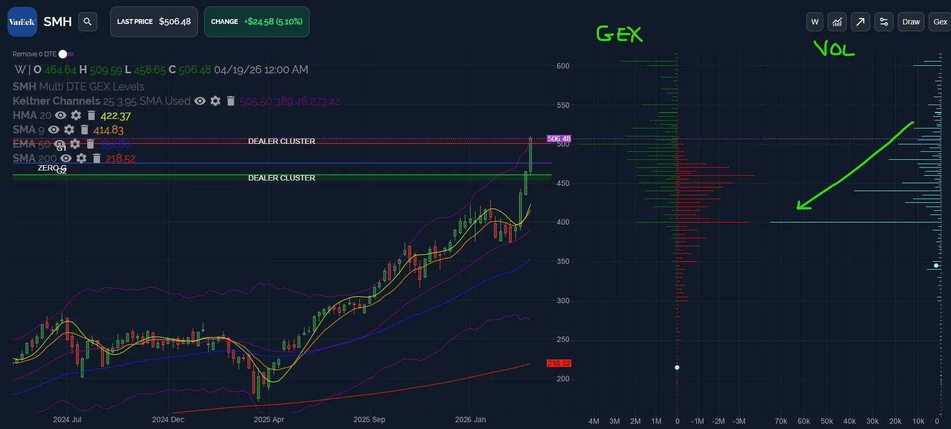951x429 pixels.
Task: Hide the SMA 200 indicator
Action: click(66, 158)
